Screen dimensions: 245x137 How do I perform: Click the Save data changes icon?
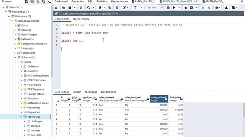coord(81,8)
